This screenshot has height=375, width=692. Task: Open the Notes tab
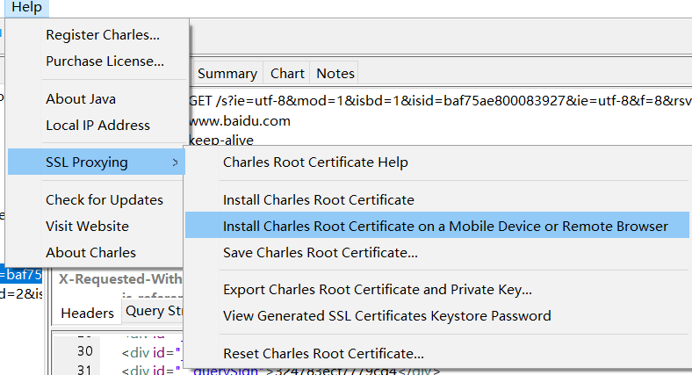[x=335, y=73]
